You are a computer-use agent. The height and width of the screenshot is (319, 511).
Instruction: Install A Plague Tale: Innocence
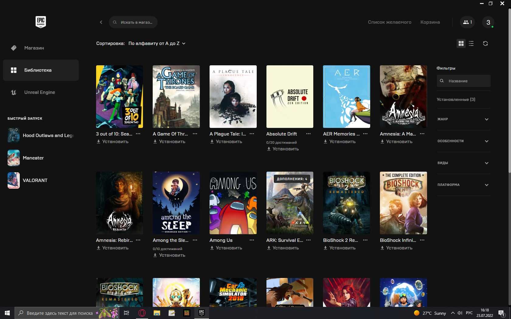(x=226, y=142)
